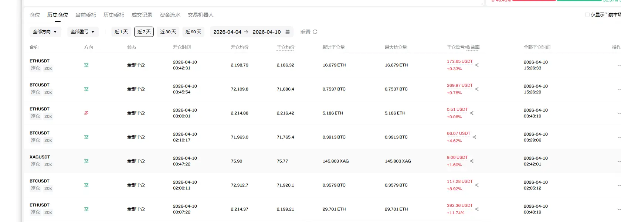The width and height of the screenshot is (621, 222).
Task: Expand the 全部方向 dropdown
Action: coord(45,32)
